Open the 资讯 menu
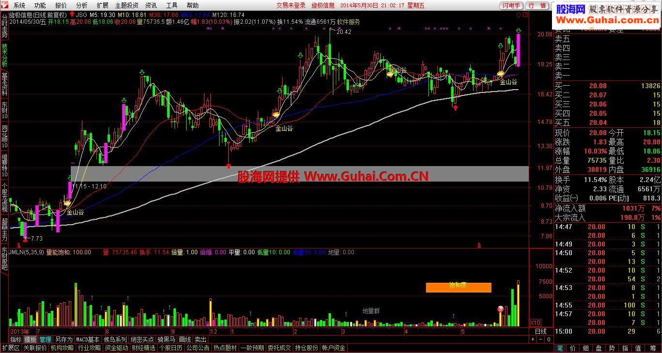This screenshot has width=662, height=353. point(151,5)
